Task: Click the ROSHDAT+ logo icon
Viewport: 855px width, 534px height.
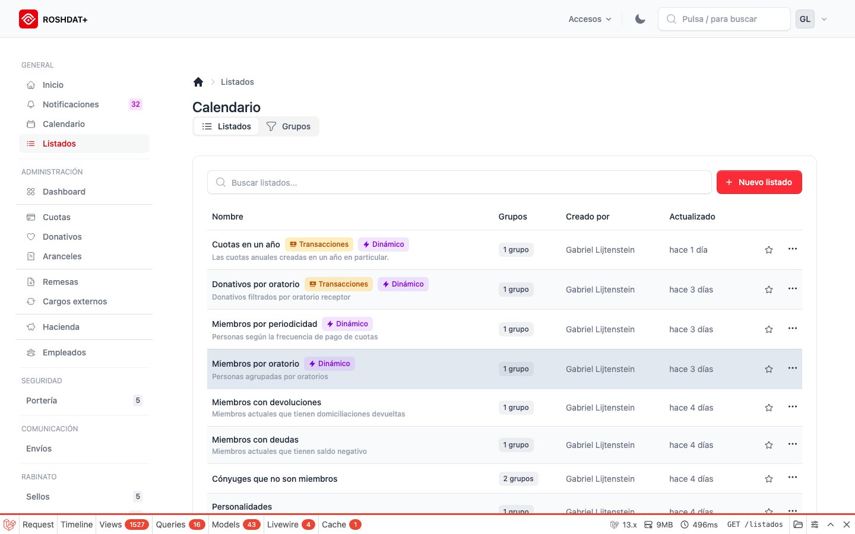Action: pyautogui.click(x=28, y=20)
